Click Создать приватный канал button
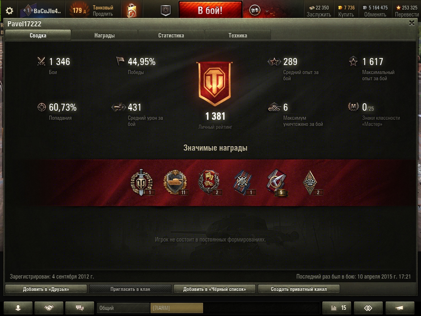421x316 pixels. pyautogui.click(x=299, y=289)
